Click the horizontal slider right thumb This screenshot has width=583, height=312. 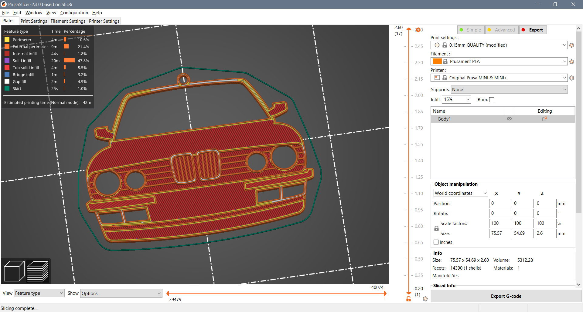[x=385, y=293]
